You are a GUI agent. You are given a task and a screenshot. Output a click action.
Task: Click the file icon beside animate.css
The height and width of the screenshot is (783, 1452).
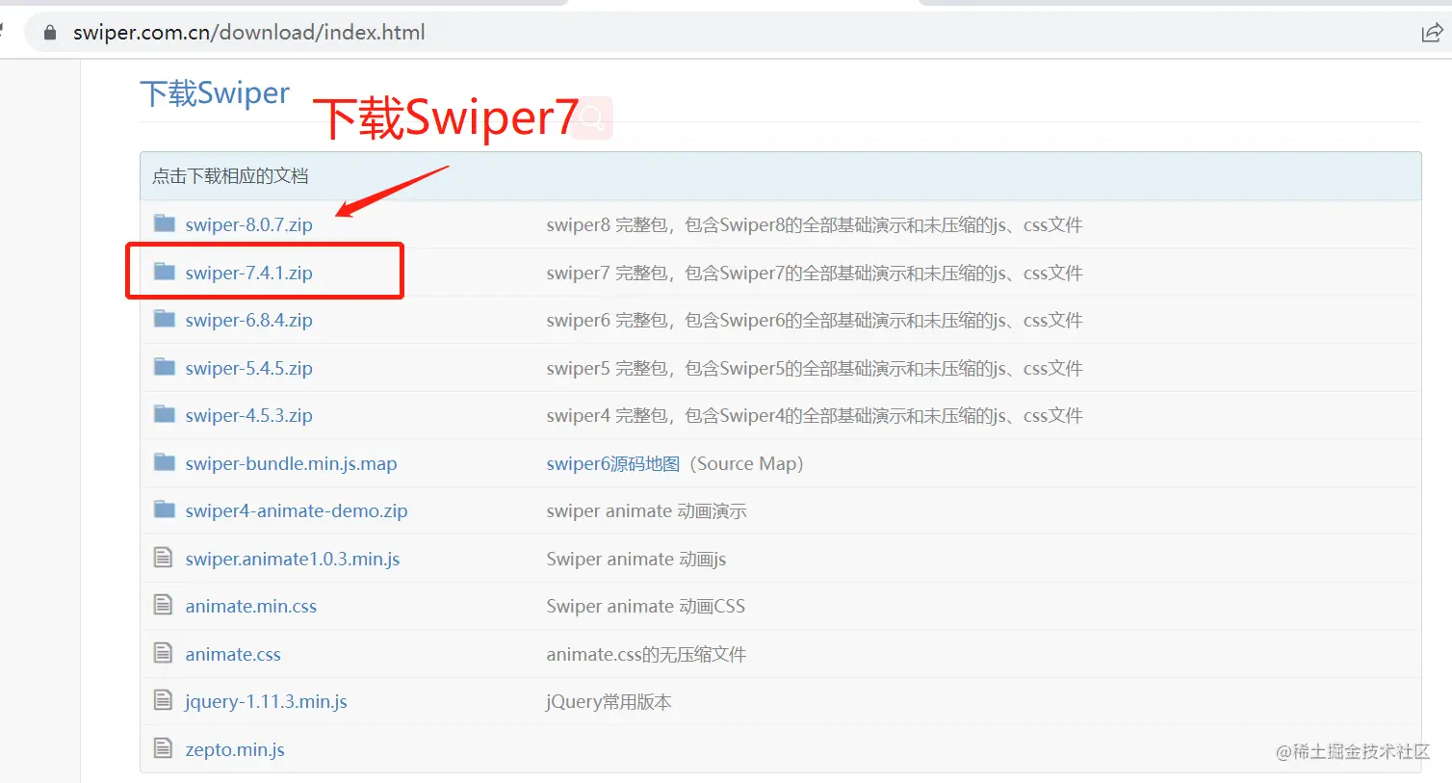tap(164, 652)
